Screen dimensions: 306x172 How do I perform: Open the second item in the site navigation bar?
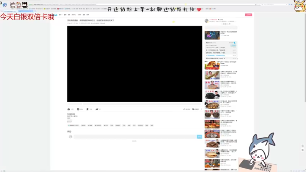(65, 15)
